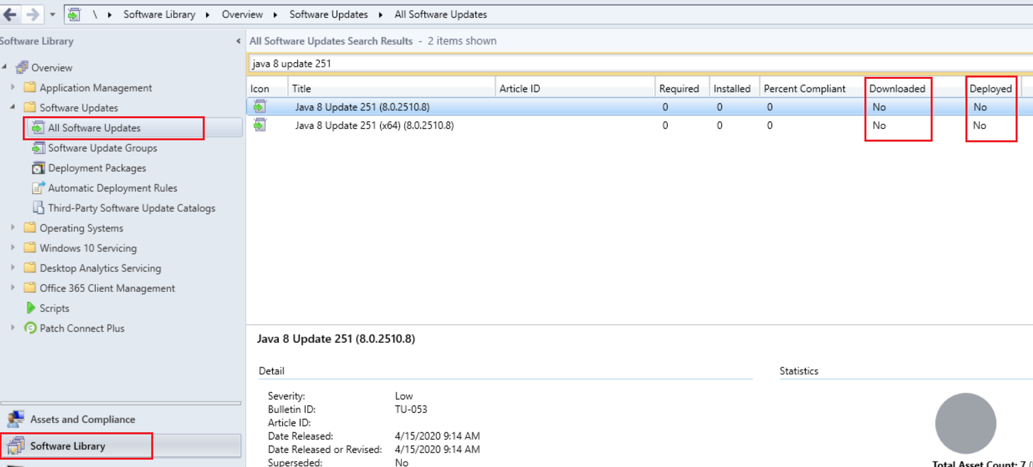
Task: Sort by the Required column header
Action: (682, 88)
